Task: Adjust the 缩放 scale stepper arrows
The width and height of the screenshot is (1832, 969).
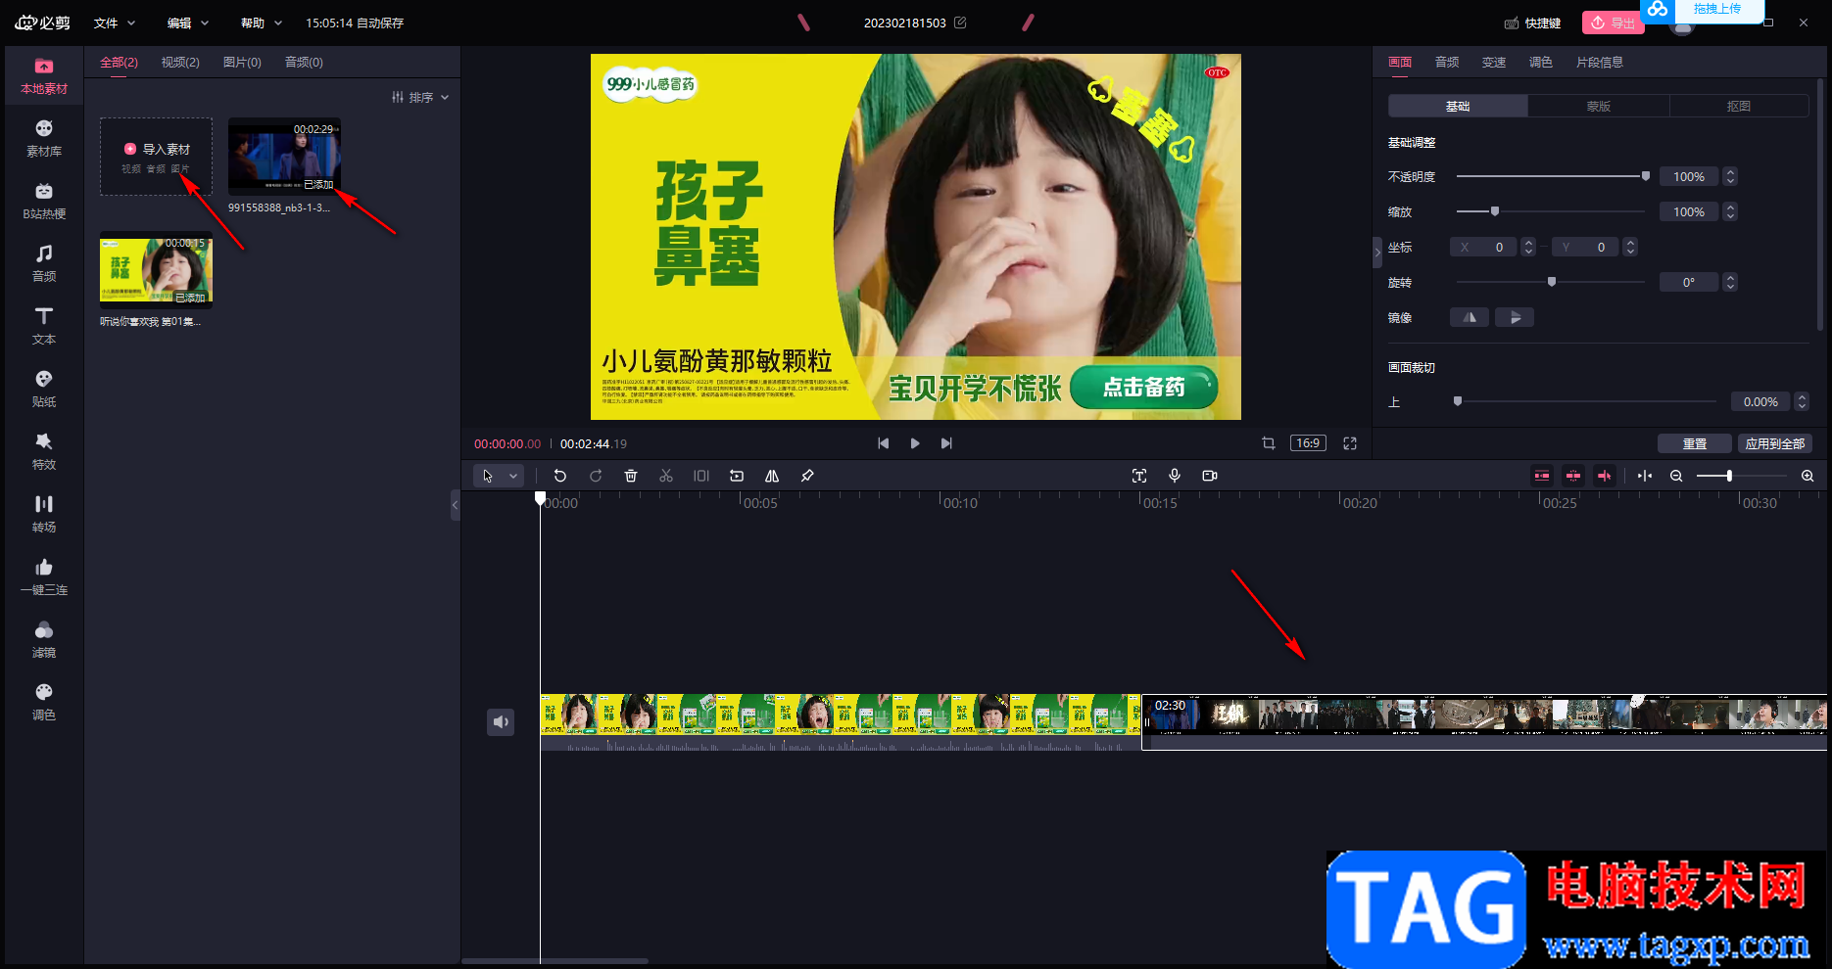Action: 1730,211
